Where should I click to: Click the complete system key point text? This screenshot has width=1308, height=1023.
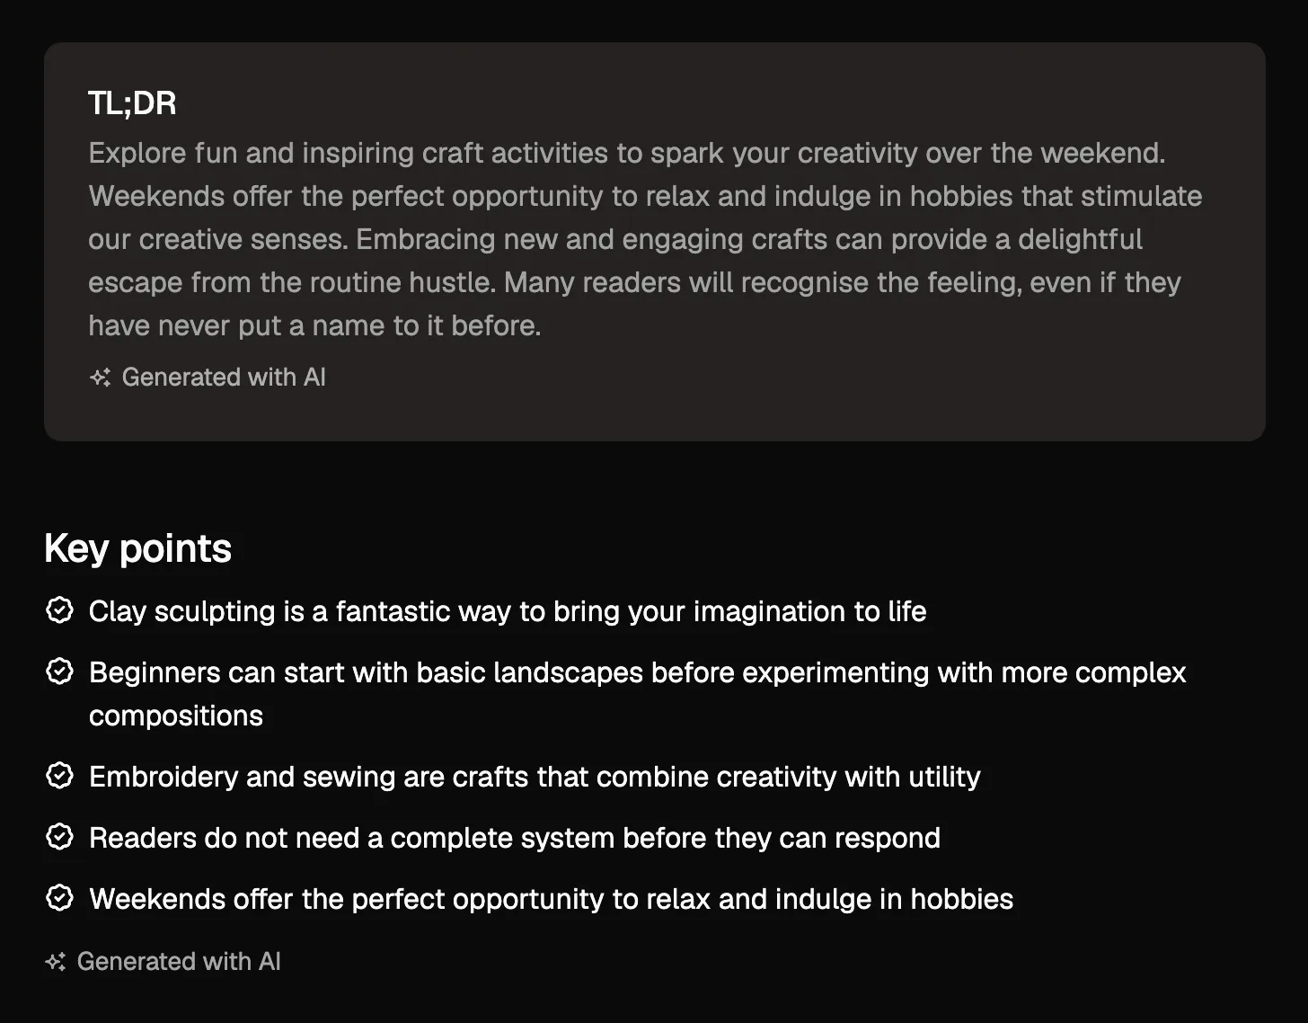coord(515,838)
